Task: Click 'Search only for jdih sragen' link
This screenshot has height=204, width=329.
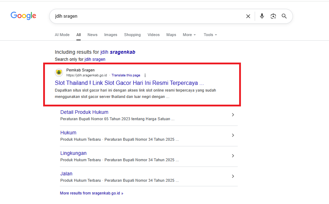Action: pyautogui.click(x=95, y=59)
